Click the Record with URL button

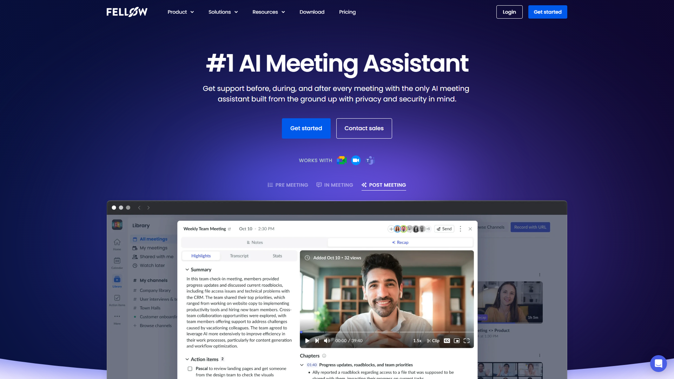click(x=529, y=227)
